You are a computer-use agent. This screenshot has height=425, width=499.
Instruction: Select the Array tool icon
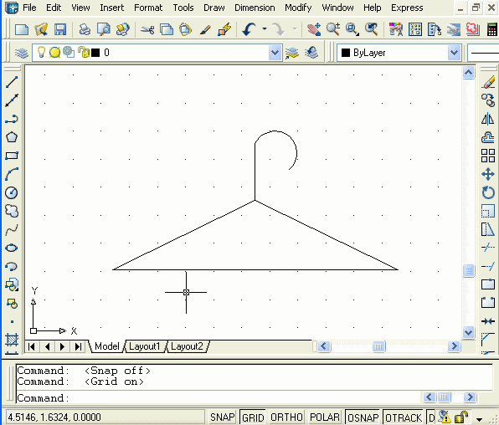click(488, 156)
